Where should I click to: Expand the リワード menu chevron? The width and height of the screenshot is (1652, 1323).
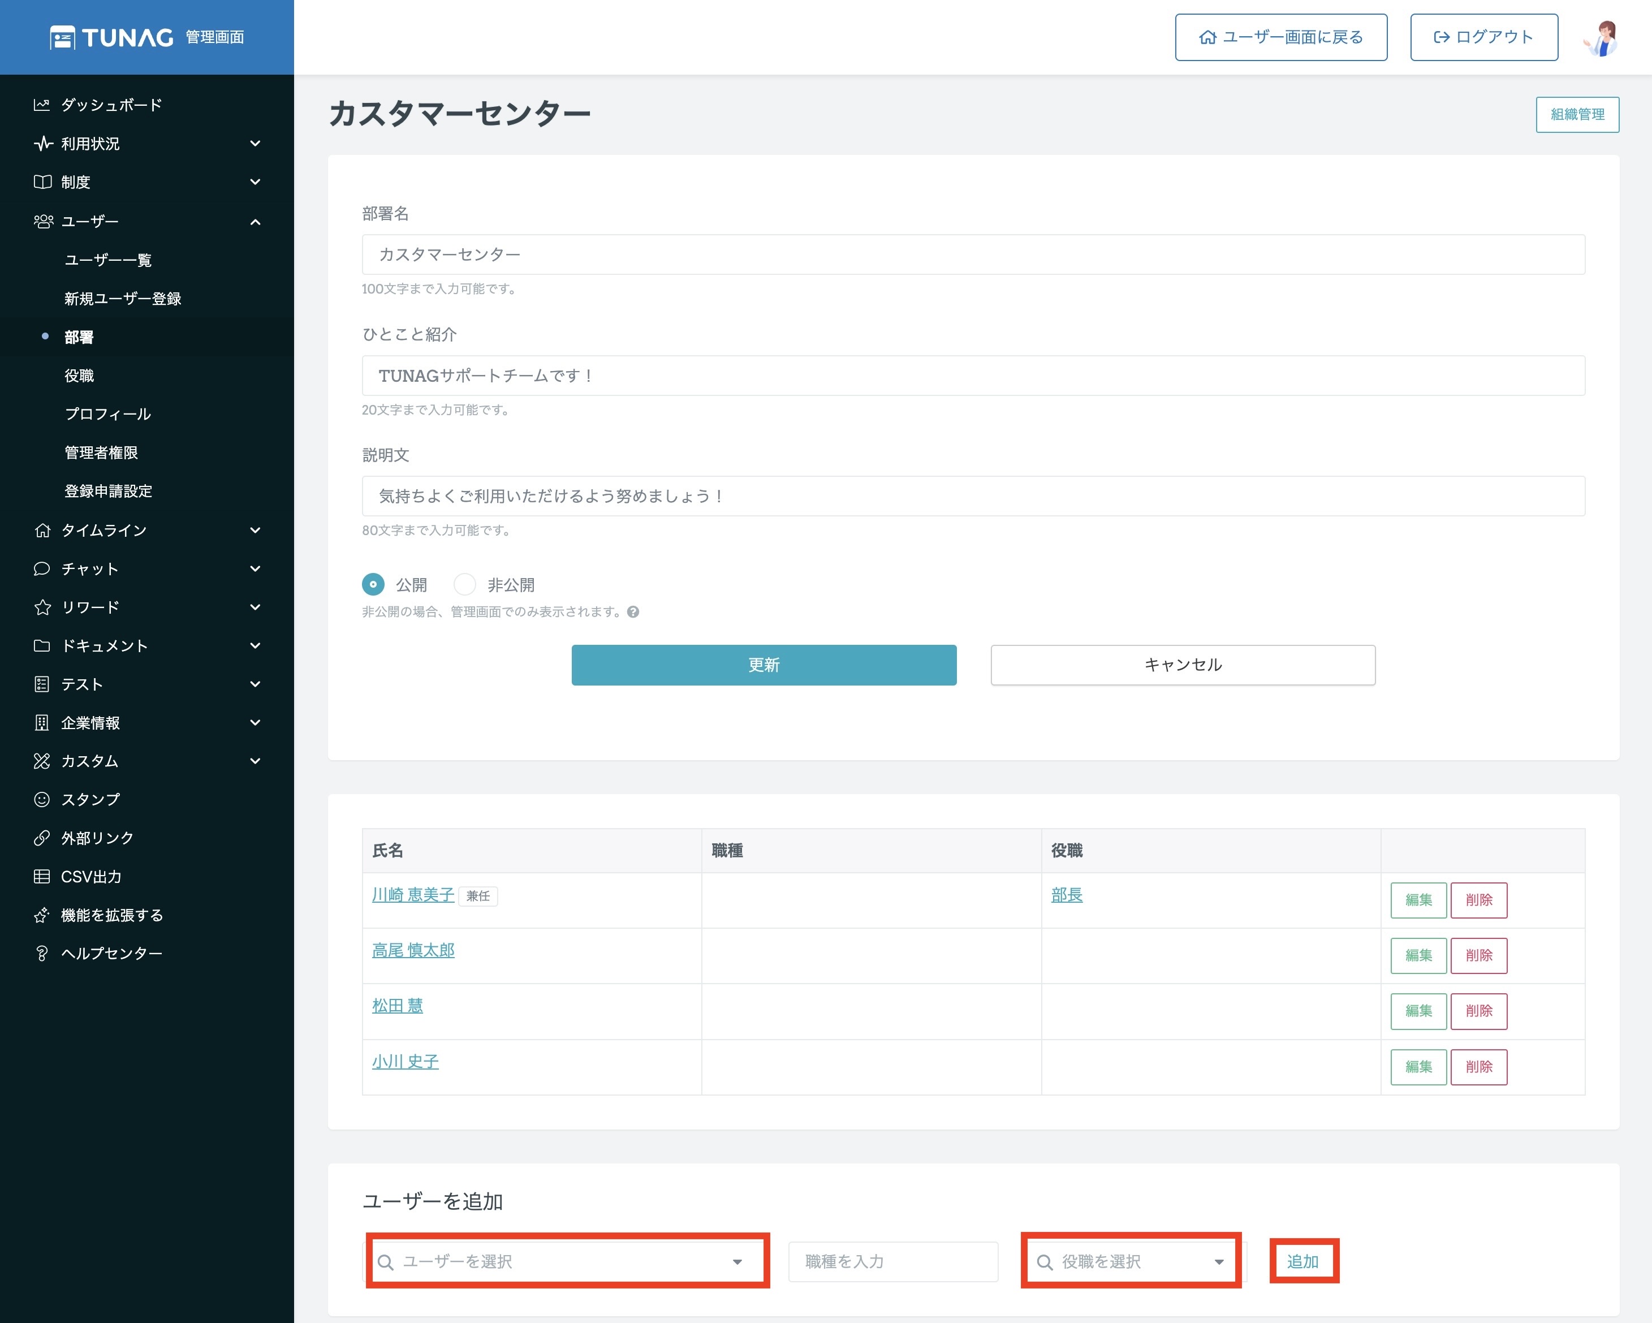coord(256,607)
